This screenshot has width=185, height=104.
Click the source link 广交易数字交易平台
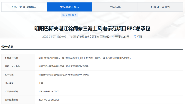(88, 37)
